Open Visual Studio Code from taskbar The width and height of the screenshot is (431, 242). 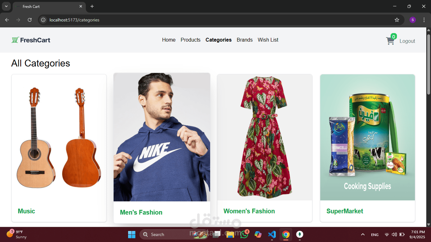click(272, 234)
